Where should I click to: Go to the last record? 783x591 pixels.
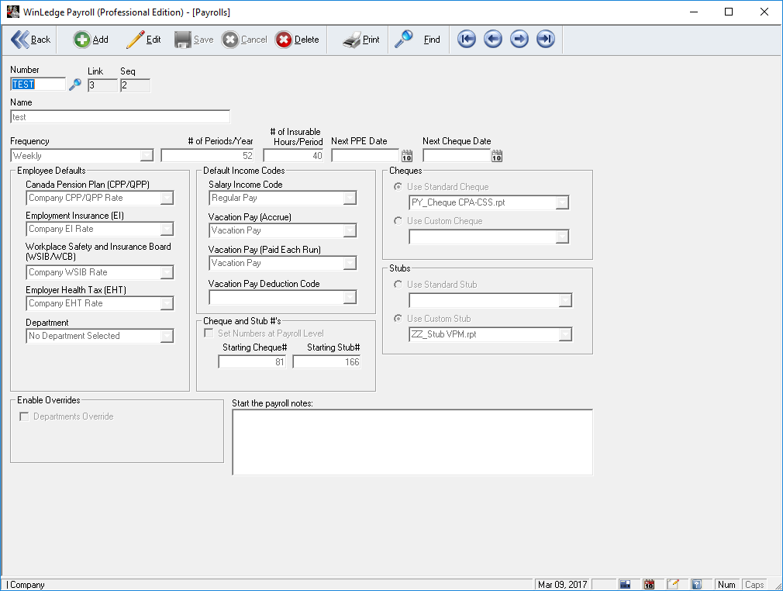point(546,40)
